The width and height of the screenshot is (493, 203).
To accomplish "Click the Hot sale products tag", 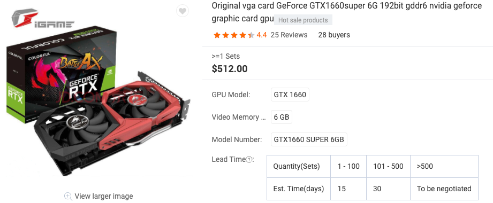I will [x=303, y=20].
